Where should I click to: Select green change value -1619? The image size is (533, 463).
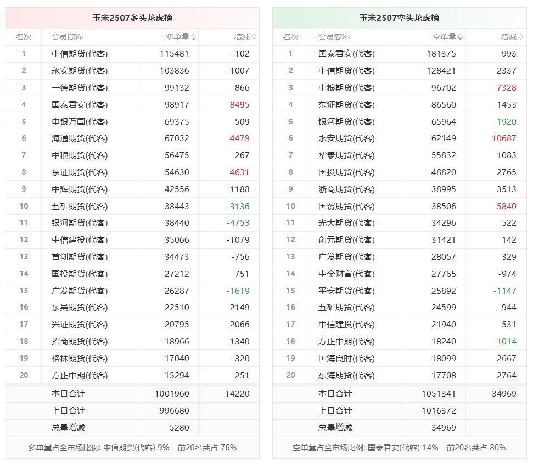click(238, 291)
